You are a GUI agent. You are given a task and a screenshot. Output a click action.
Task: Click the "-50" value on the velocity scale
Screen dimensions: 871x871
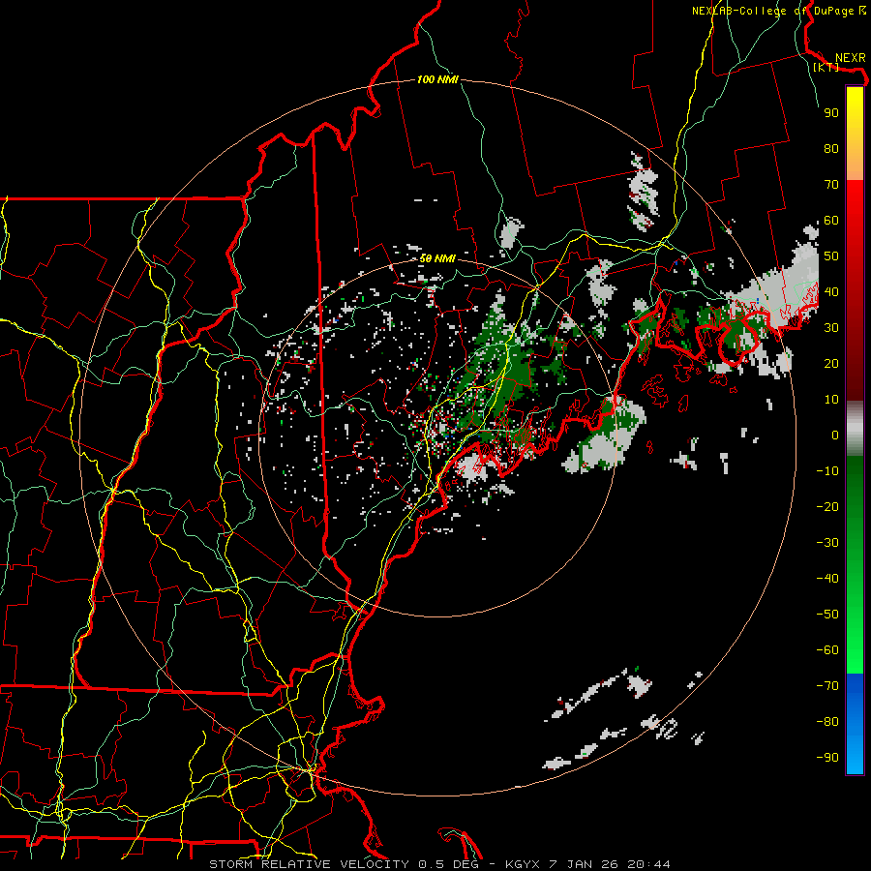click(x=827, y=615)
